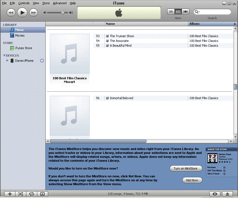The width and height of the screenshot is (238, 198).
Task: Switch to album grouped view icon
Action: pos(178,12)
